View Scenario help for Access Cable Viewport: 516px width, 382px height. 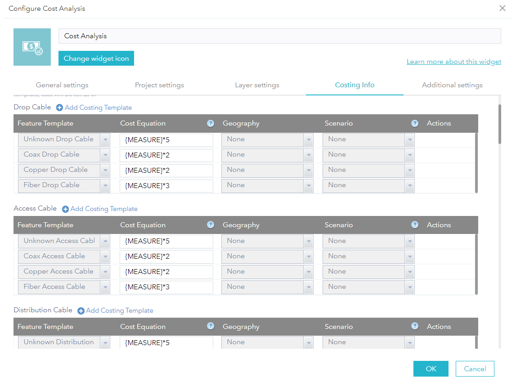[x=415, y=225]
